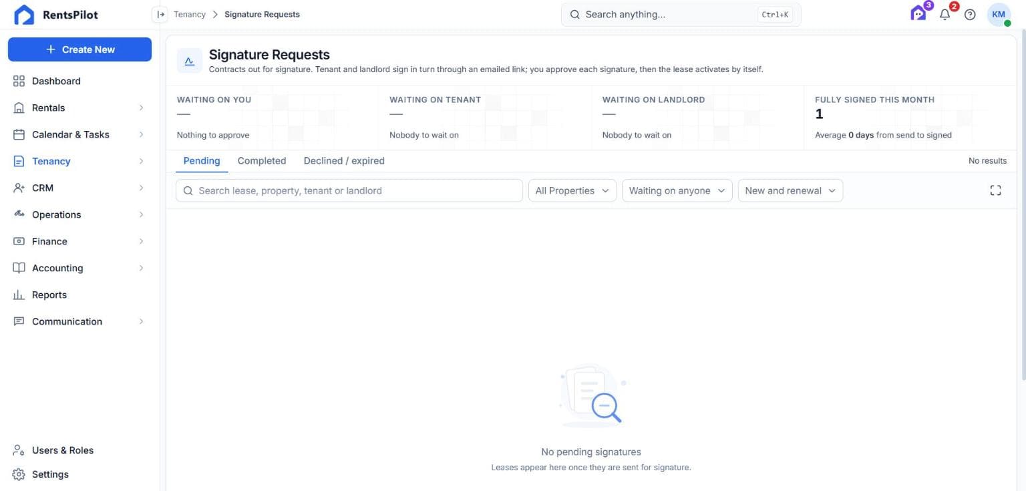The image size is (1026, 491).
Task: Click the Signature Requests header signature icon
Action: tap(190, 61)
